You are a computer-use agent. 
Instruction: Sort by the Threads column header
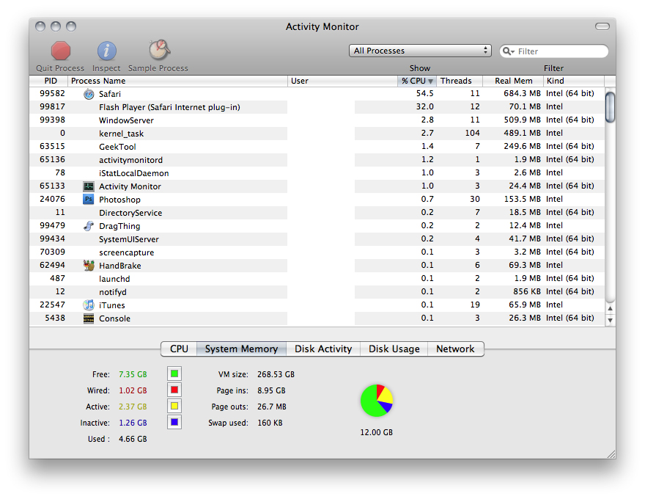(x=460, y=81)
